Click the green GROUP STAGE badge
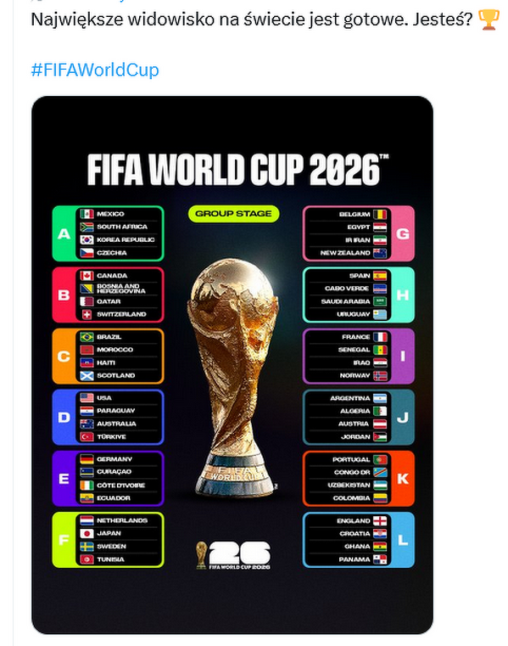 click(233, 214)
